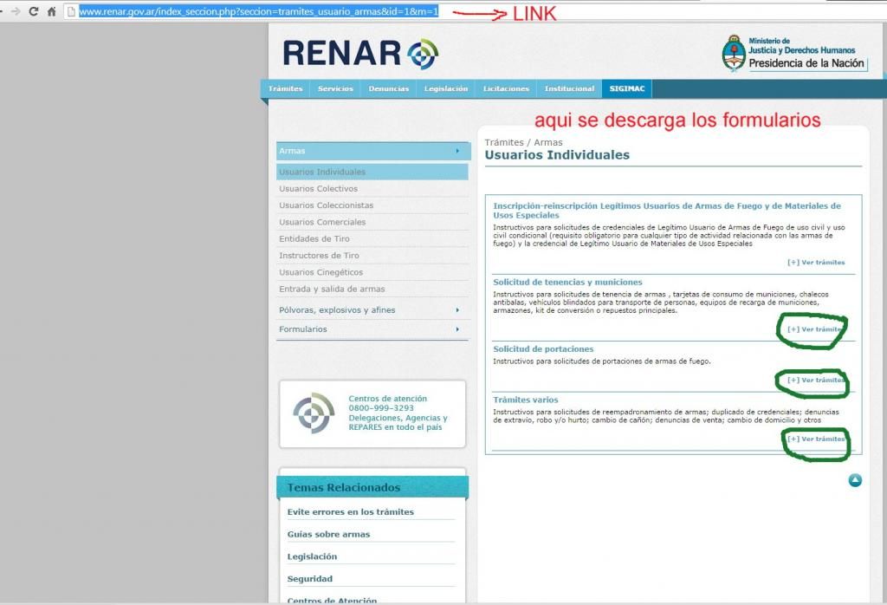Image resolution: width=887 pixels, height=605 pixels.
Task: Switch to the SIGIMAC tab
Action: (x=627, y=89)
